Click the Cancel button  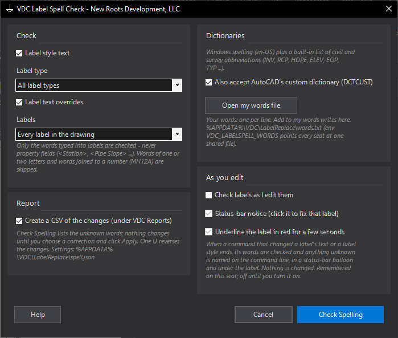click(x=264, y=315)
